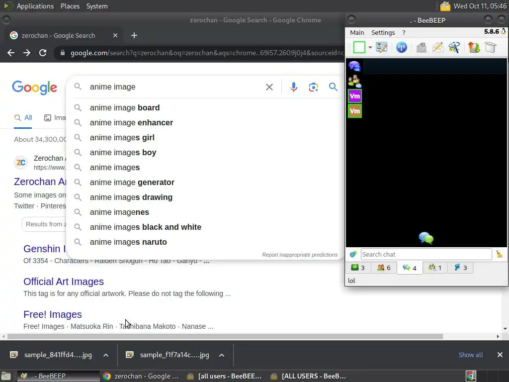Click BeeBEEP green status square icon
Screen dimensions: 509x382
[359, 47]
